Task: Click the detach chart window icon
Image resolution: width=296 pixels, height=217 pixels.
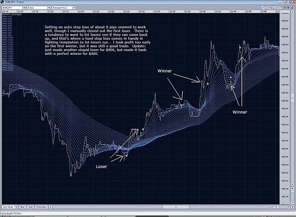Action: click(292, 8)
